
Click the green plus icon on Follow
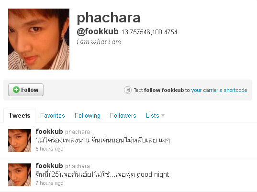(x=16, y=90)
